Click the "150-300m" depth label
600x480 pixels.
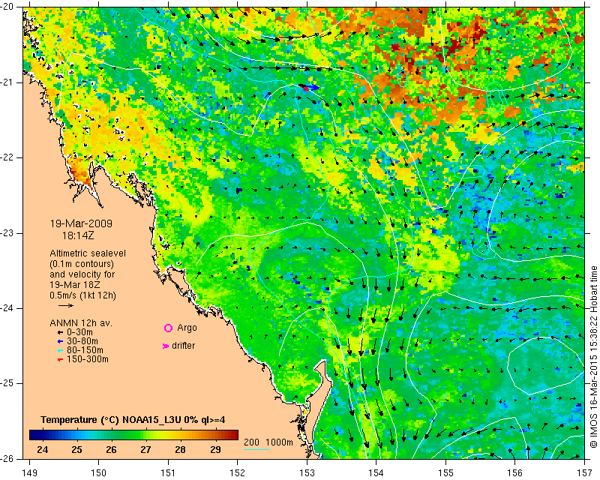(x=88, y=359)
